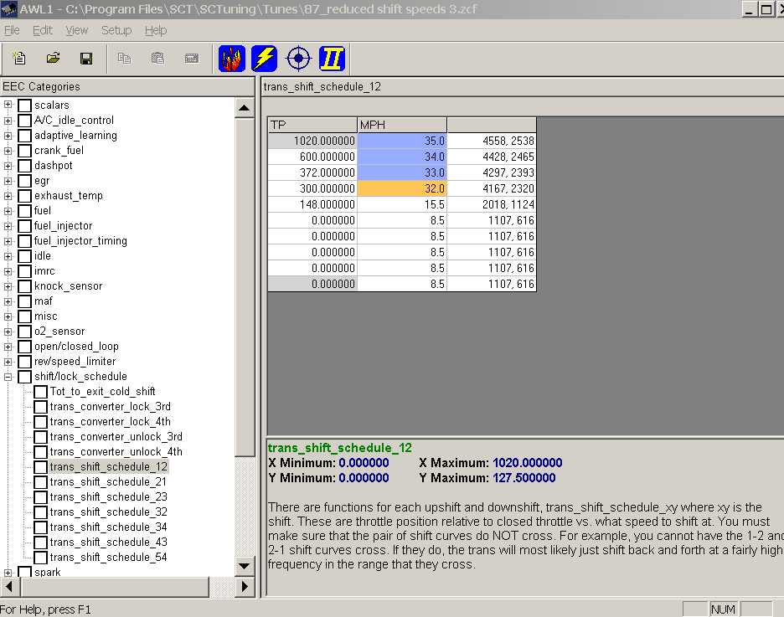Open the View menu
This screenshot has height=617, width=784.
(76, 30)
